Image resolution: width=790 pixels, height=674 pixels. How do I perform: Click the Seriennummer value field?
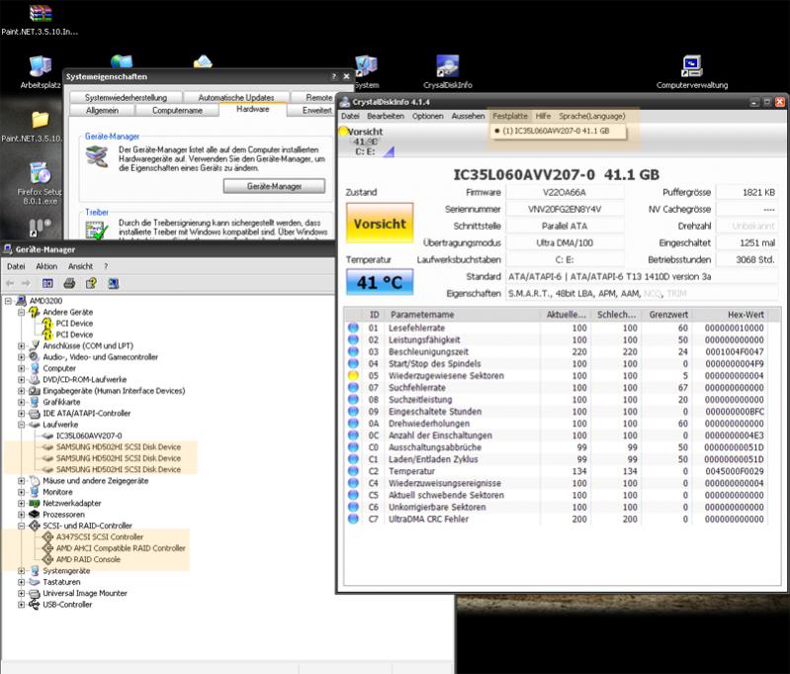(x=565, y=209)
